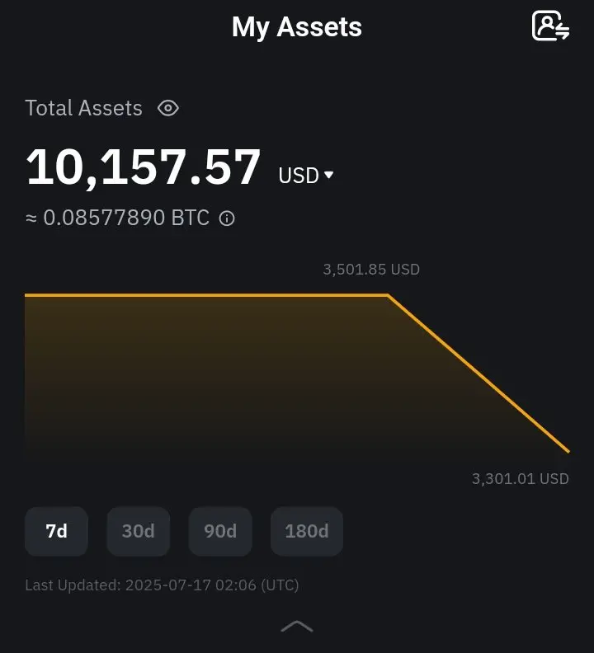Image resolution: width=594 pixels, height=653 pixels.
Task: Toggle the Total Assets eye visibility icon
Action: [x=168, y=108]
